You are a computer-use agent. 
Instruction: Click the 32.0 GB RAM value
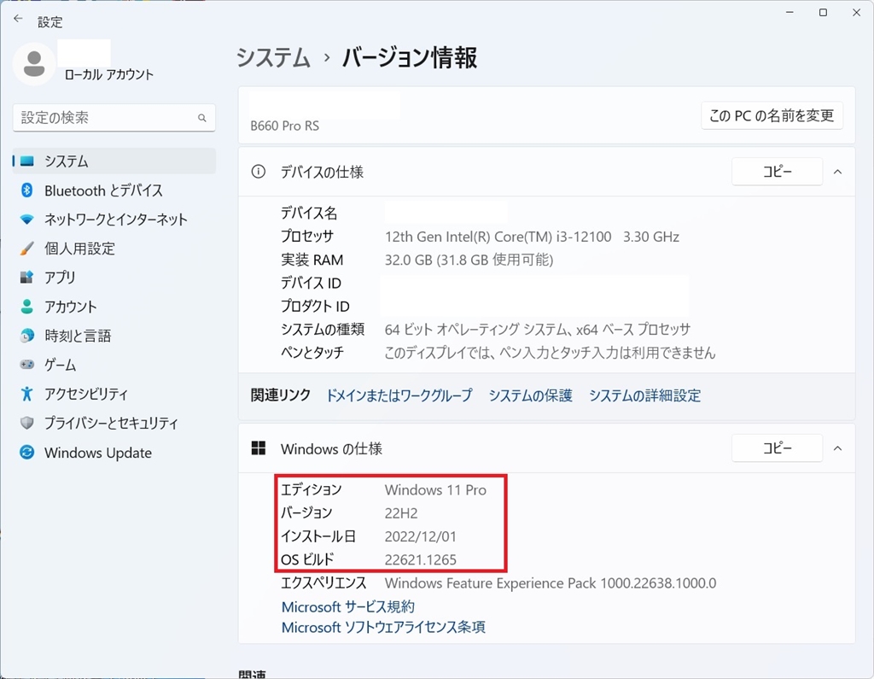pyautogui.click(x=469, y=260)
